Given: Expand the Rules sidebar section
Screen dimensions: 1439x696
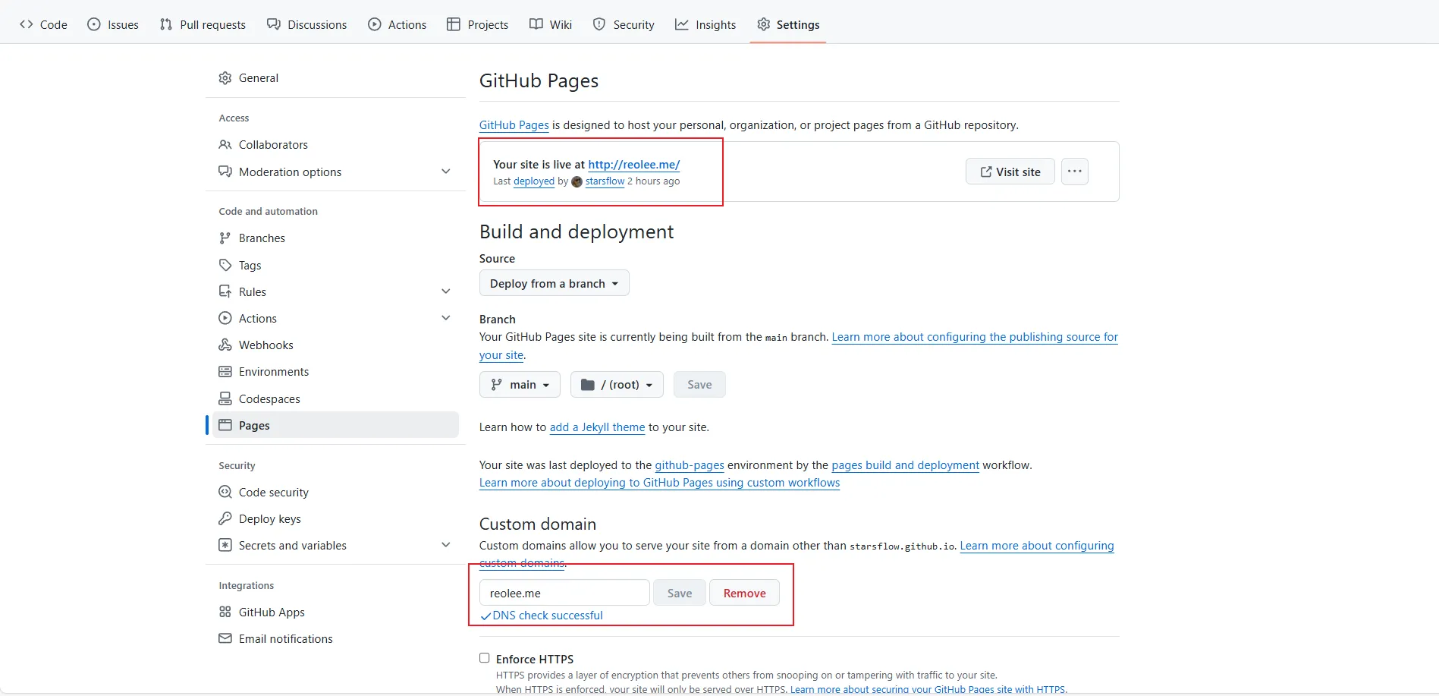Looking at the screenshot, I should tap(446, 292).
